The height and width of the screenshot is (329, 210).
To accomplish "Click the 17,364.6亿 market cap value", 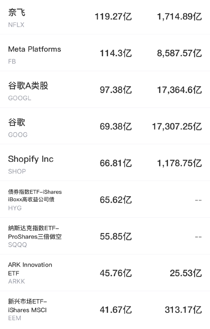I will [179, 90].
